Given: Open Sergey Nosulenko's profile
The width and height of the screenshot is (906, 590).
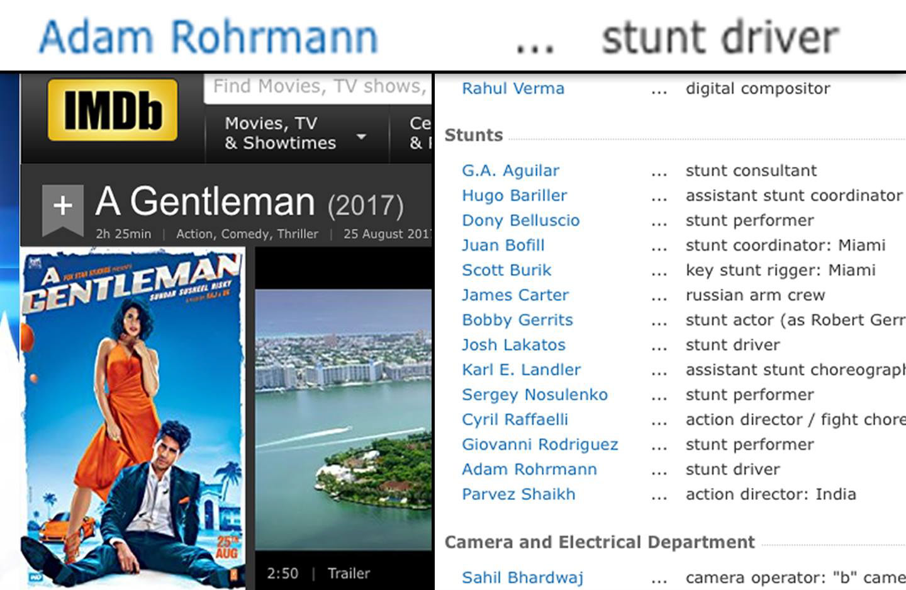Looking at the screenshot, I should point(535,395).
